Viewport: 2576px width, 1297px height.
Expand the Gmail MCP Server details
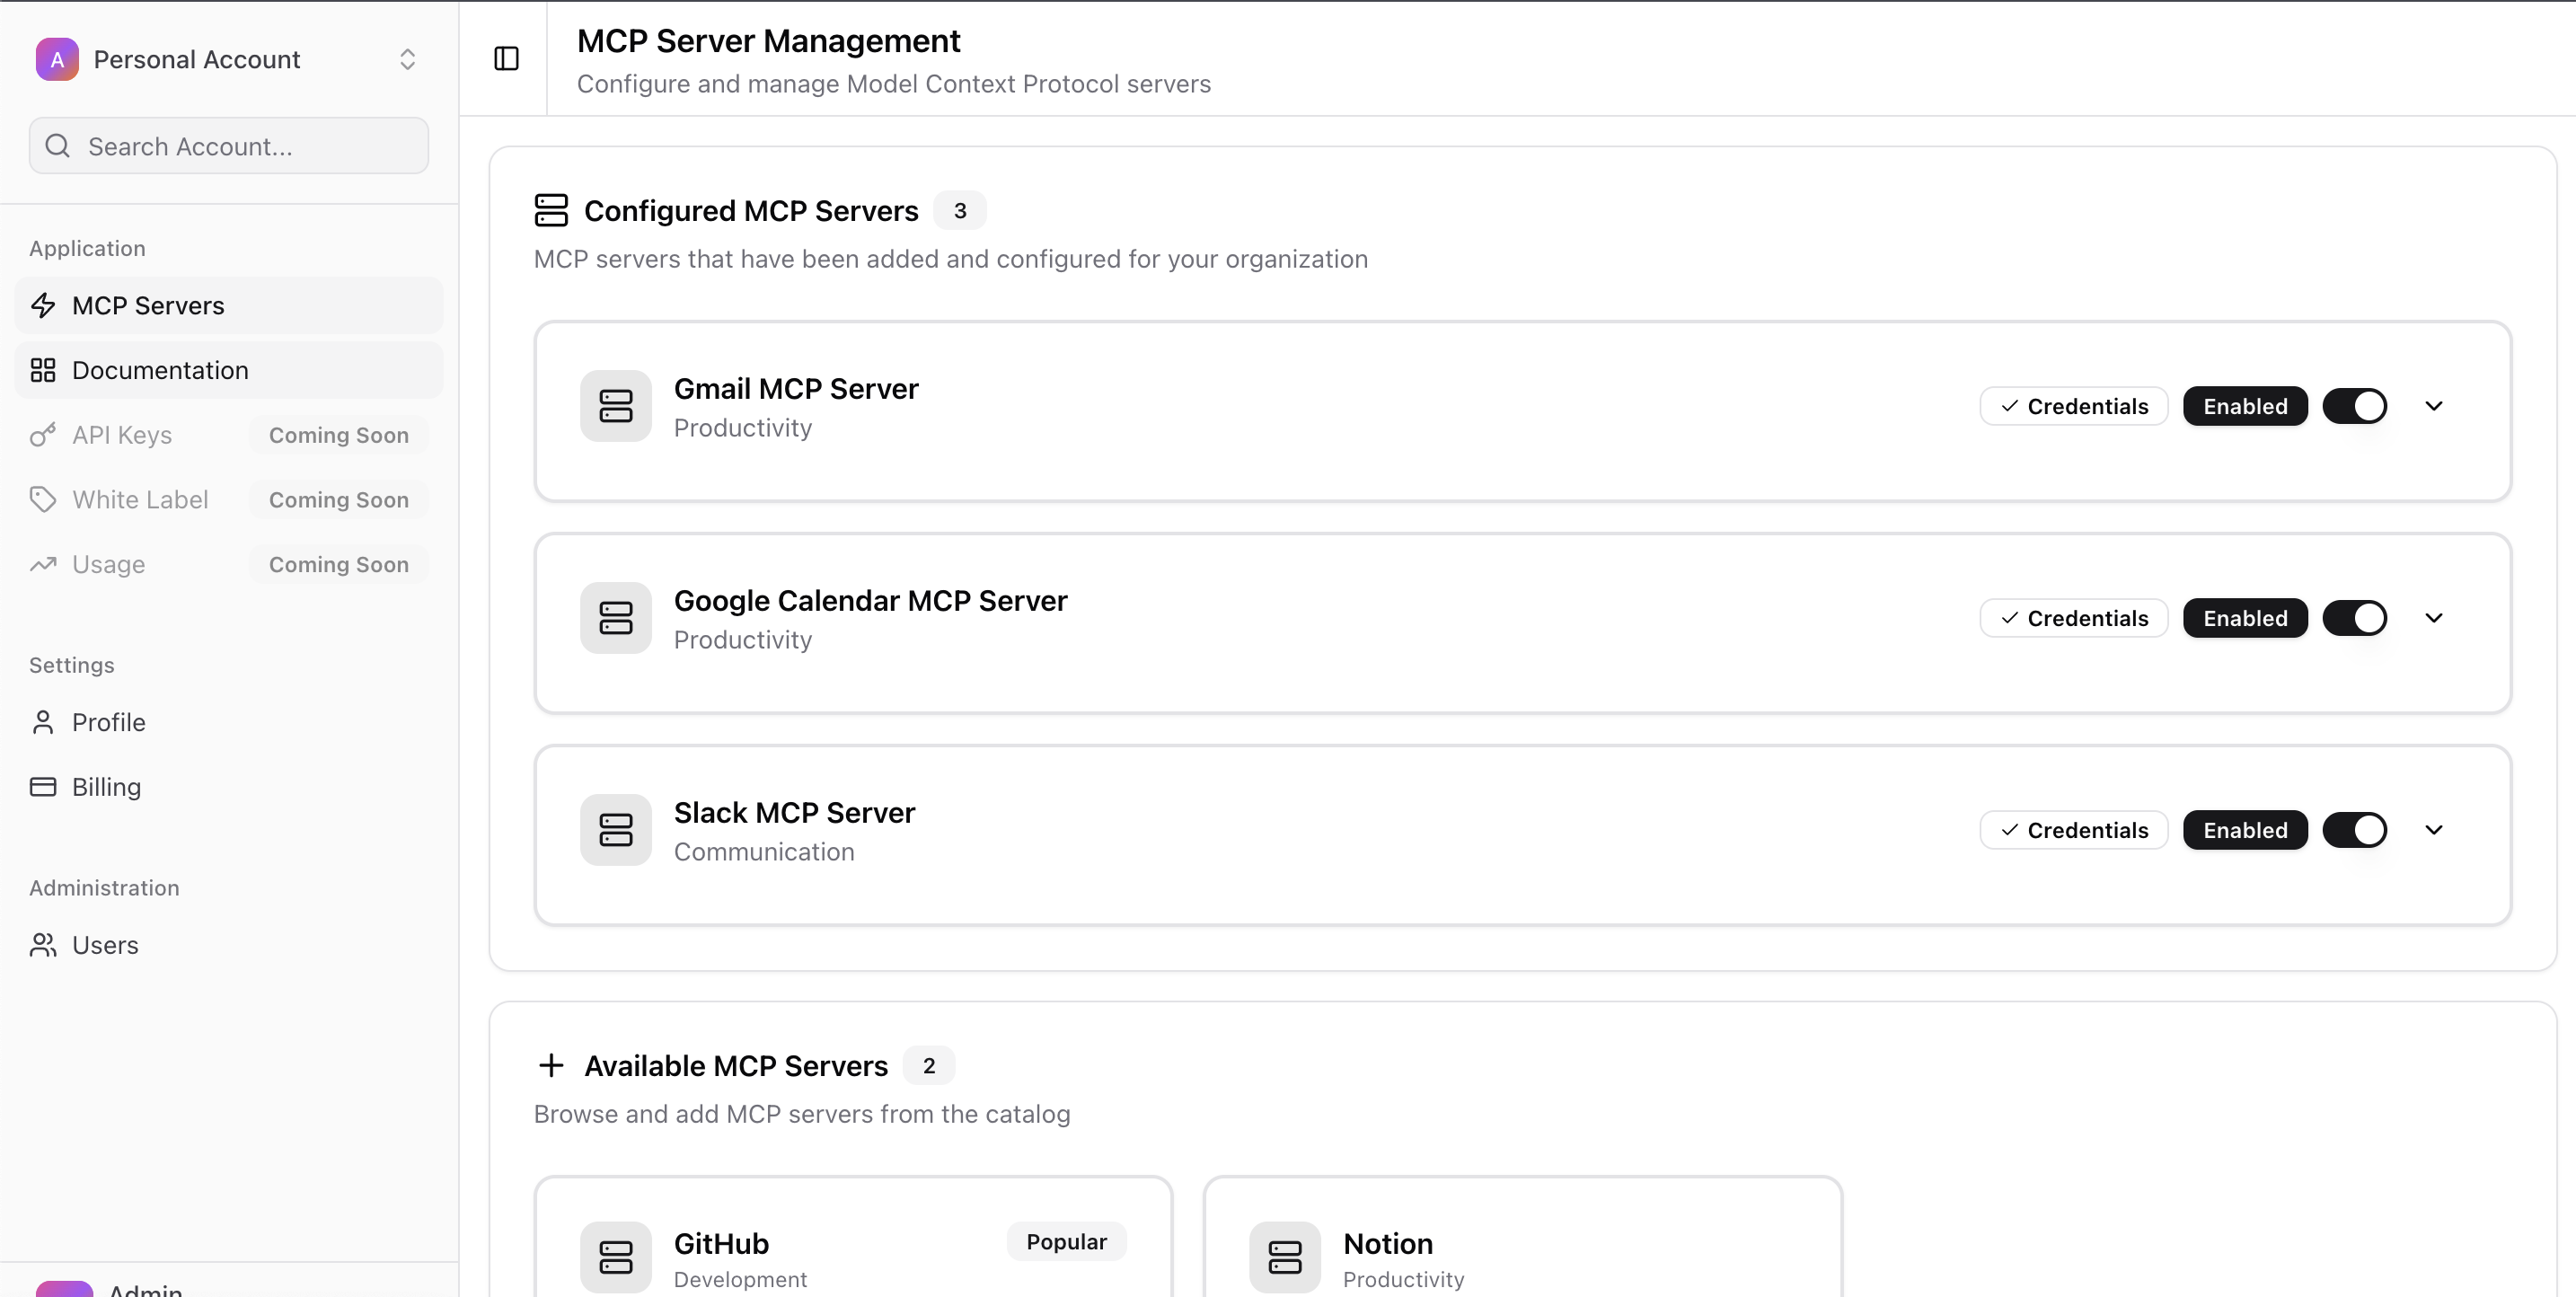(x=2434, y=406)
